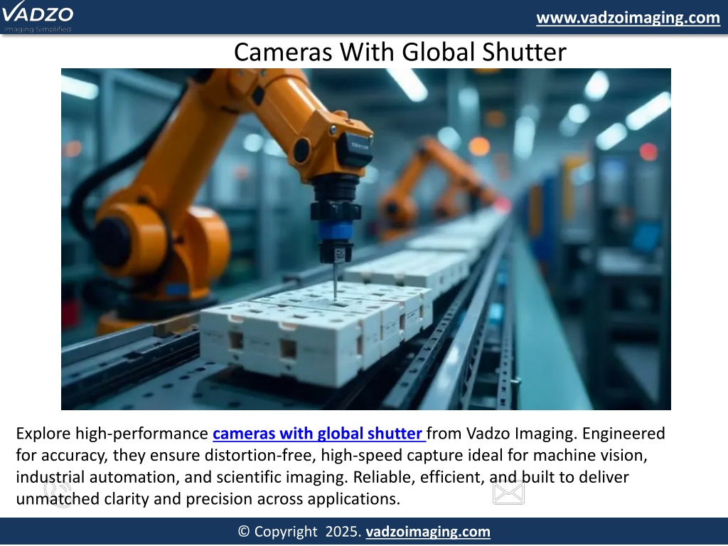Open the vadzoimaging.com footer link
The image size is (728, 546).
click(427, 532)
